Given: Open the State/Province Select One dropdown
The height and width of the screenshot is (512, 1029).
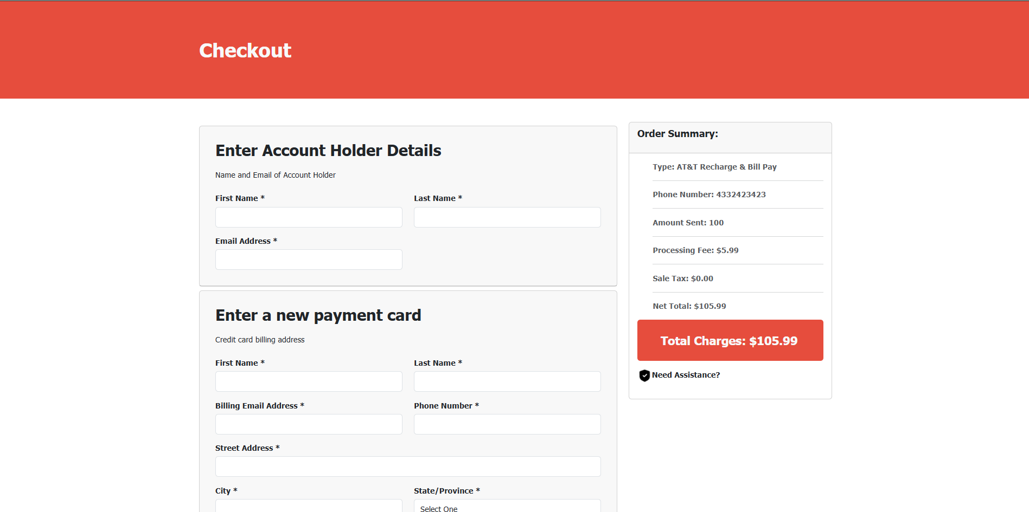Looking at the screenshot, I should [x=507, y=506].
